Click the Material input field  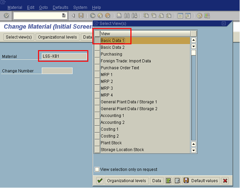tap(63, 56)
